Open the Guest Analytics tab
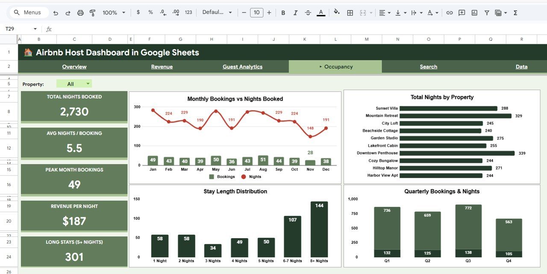Screen dimensions: 547x274 242,67
